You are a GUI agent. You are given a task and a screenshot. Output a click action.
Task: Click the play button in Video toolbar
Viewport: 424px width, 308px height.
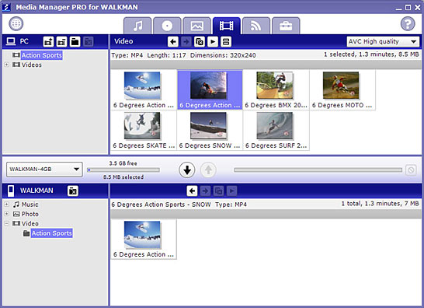point(213,42)
